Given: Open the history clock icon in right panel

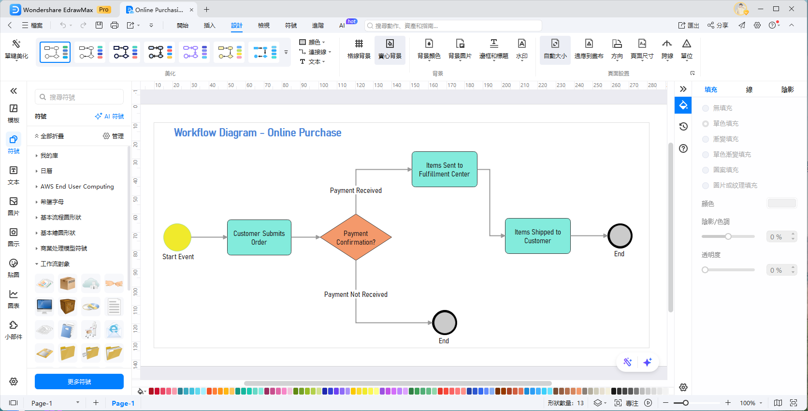Looking at the screenshot, I should tap(683, 127).
